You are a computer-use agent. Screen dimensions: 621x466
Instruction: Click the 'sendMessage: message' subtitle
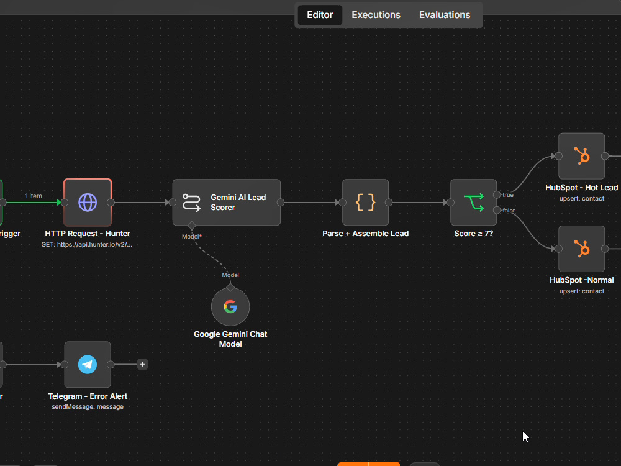click(88, 407)
